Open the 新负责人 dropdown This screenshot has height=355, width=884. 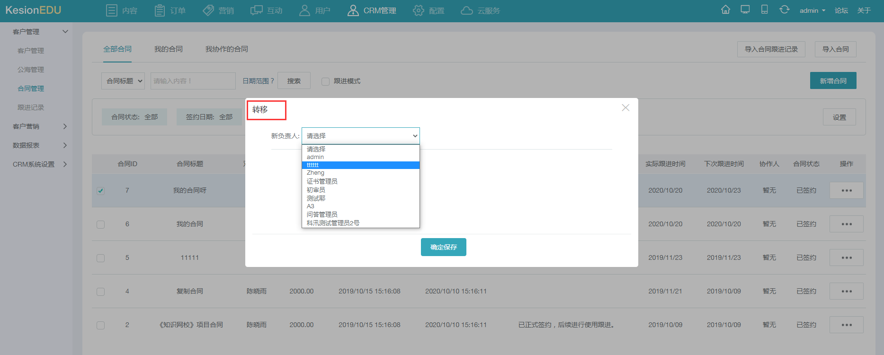coord(361,136)
